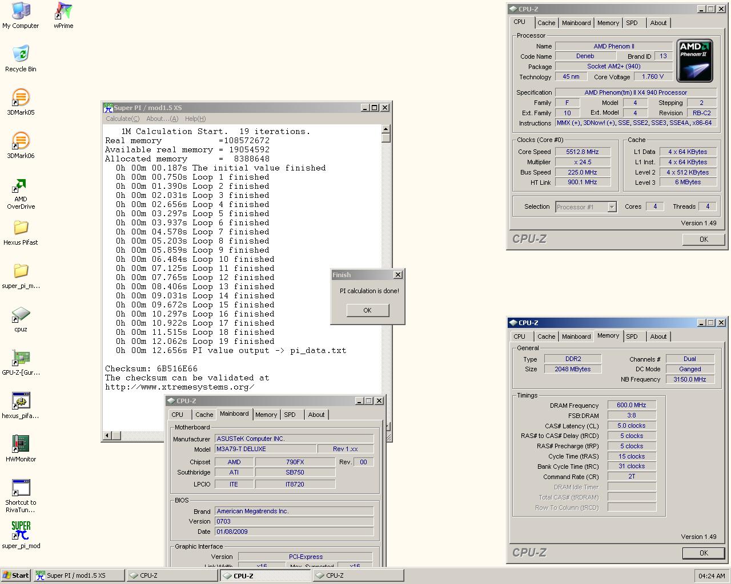The image size is (731, 584).
Task: Click the DRAM Frequency 600.0 MHz field
Action: coord(632,405)
